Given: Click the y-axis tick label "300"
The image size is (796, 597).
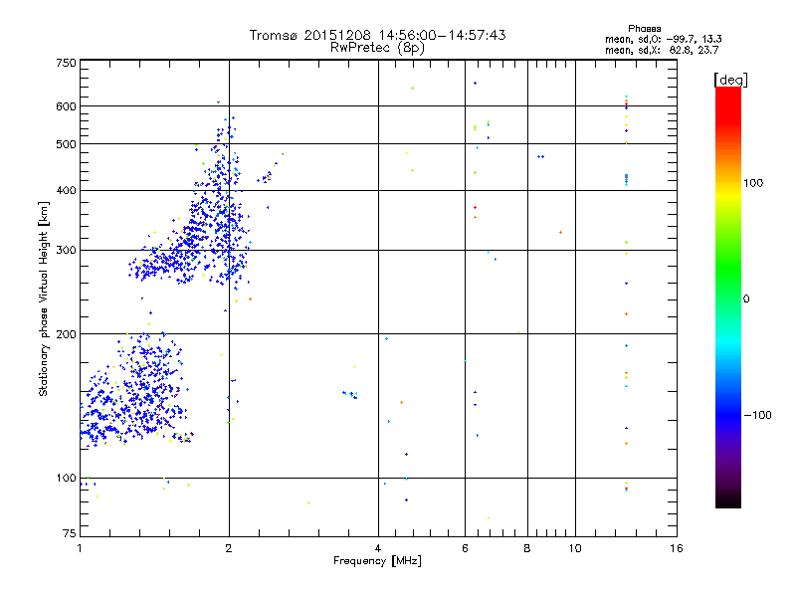Looking at the screenshot, I should pyautogui.click(x=66, y=251).
